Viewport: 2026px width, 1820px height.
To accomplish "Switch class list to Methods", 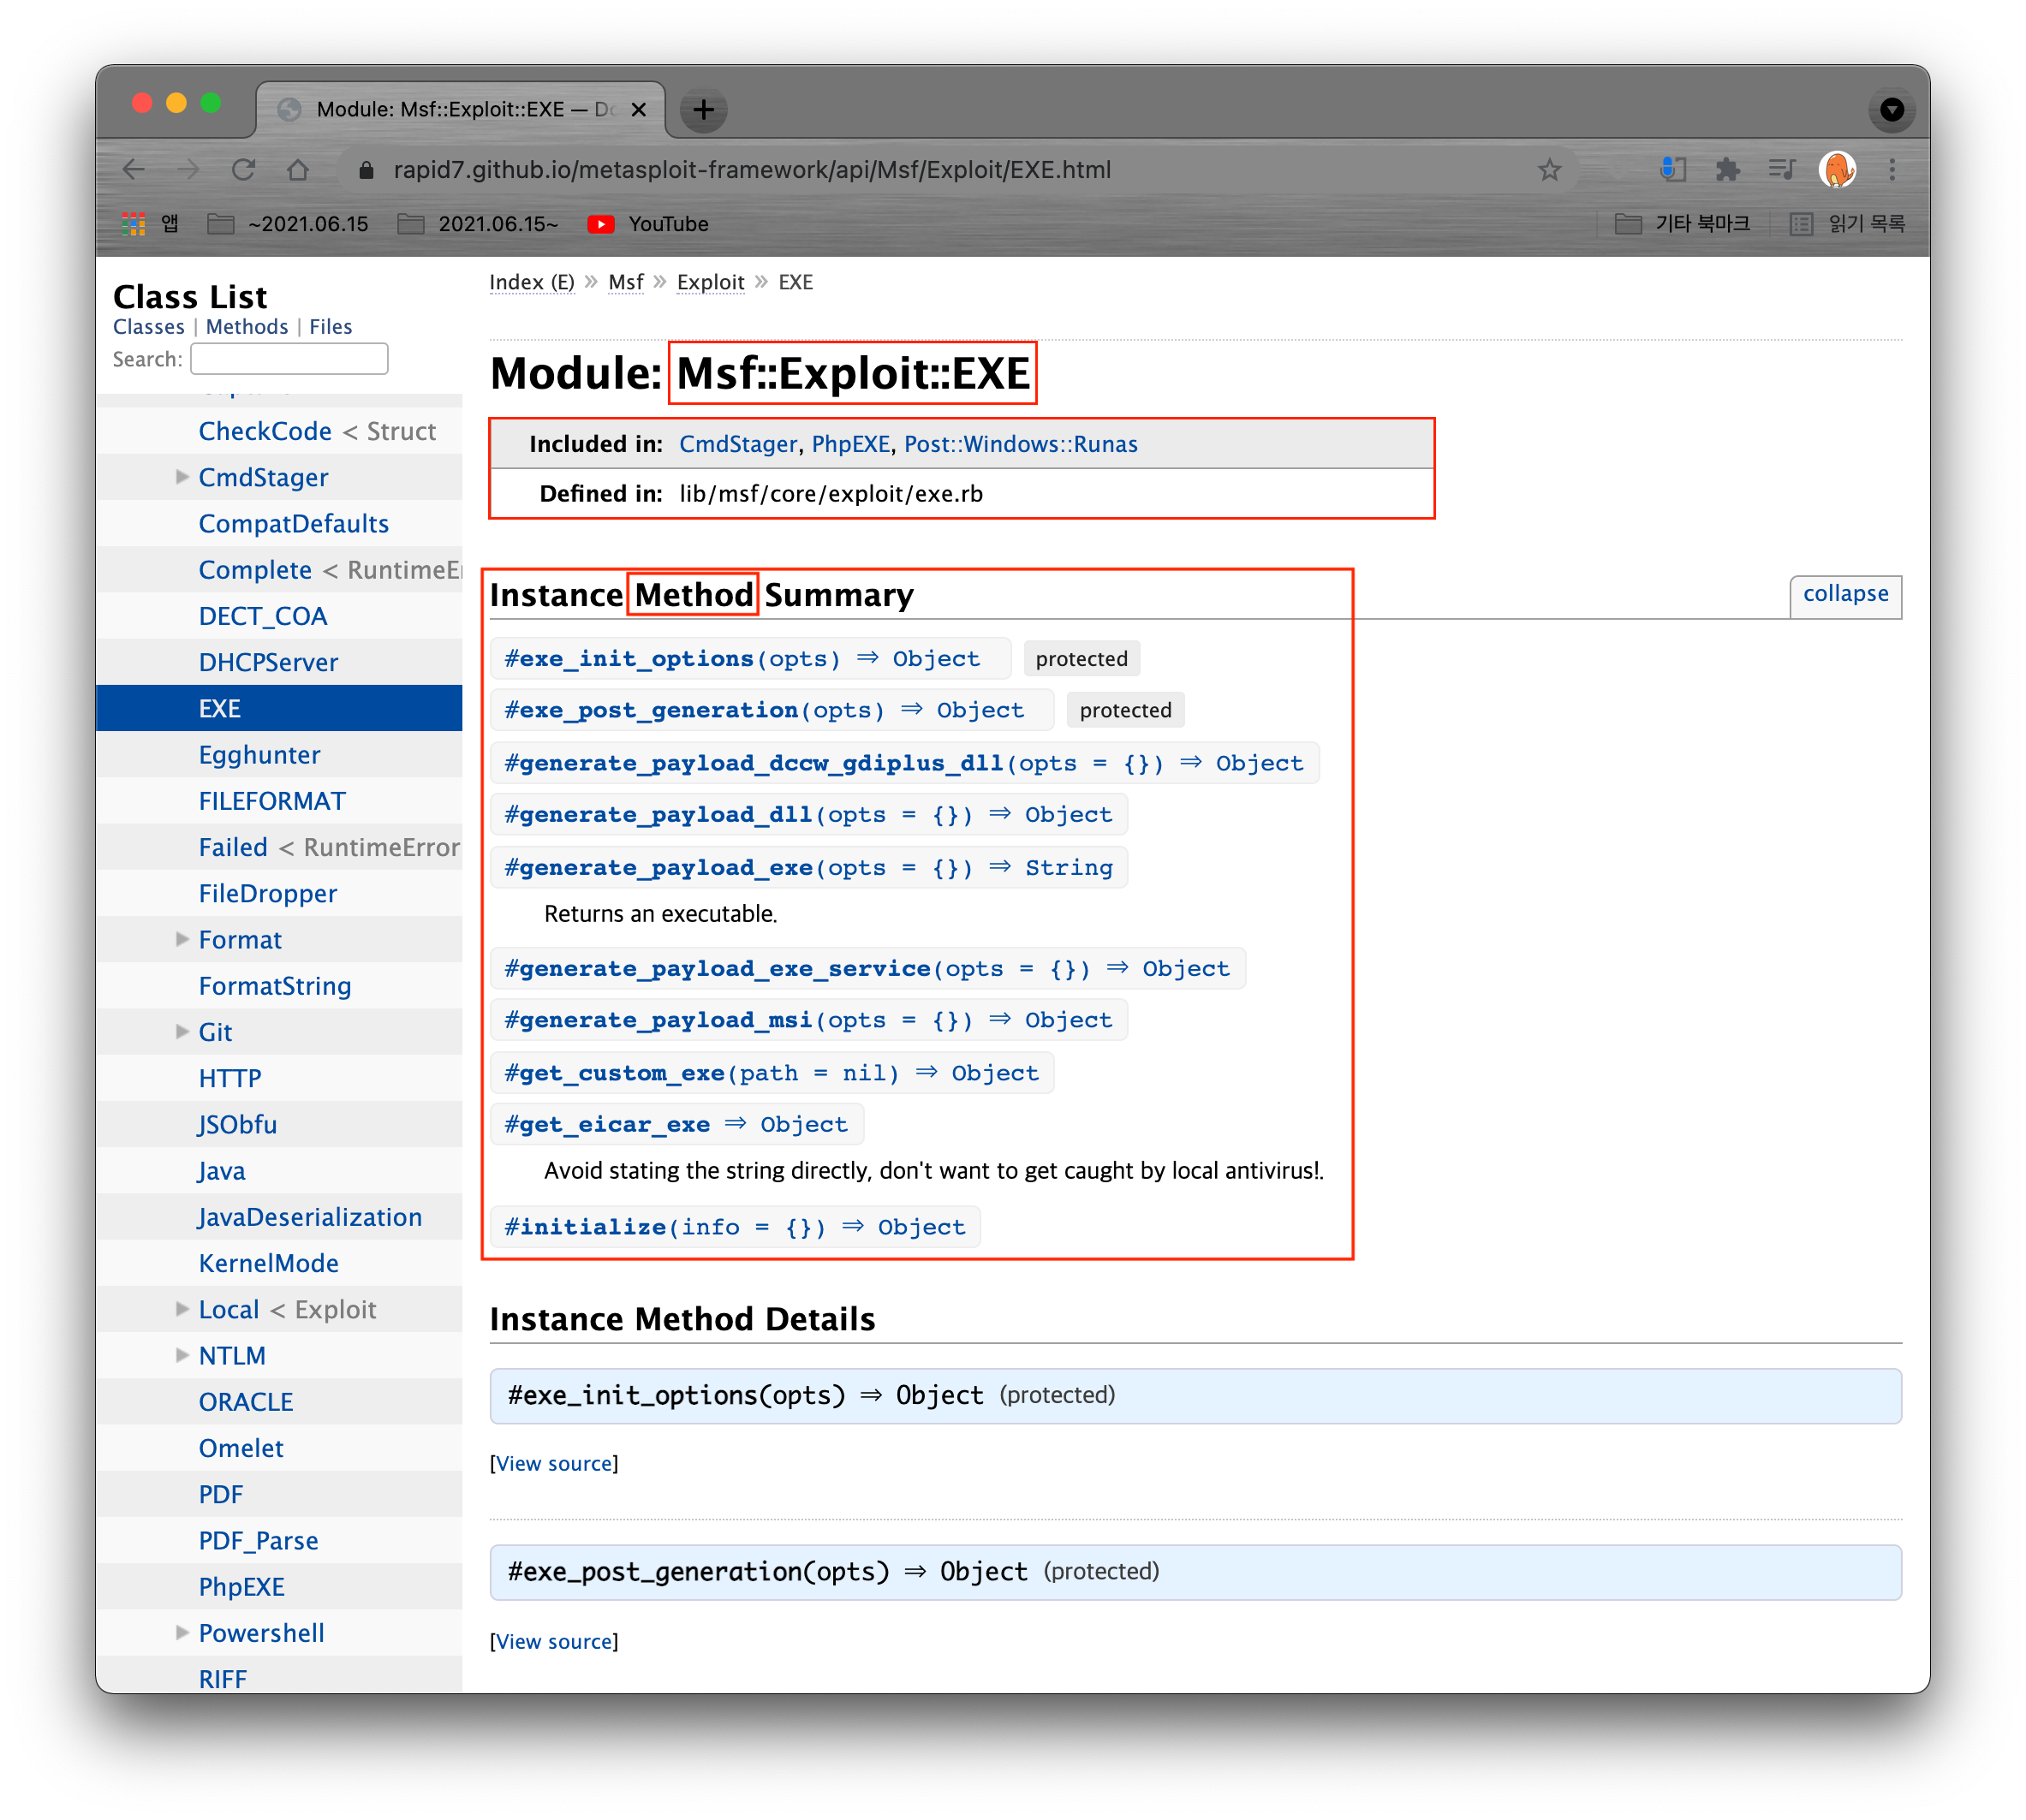I will pyautogui.click(x=247, y=327).
